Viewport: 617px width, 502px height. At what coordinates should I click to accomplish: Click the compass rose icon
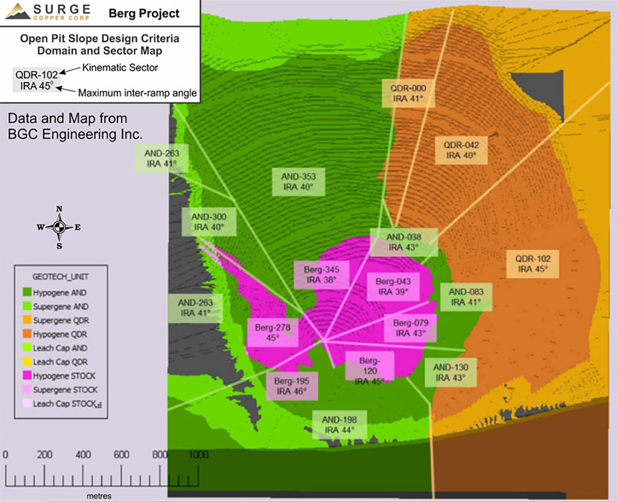coord(58,227)
